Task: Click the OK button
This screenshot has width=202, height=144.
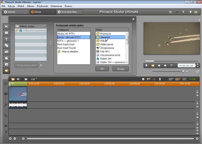Action: click(x=102, y=69)
